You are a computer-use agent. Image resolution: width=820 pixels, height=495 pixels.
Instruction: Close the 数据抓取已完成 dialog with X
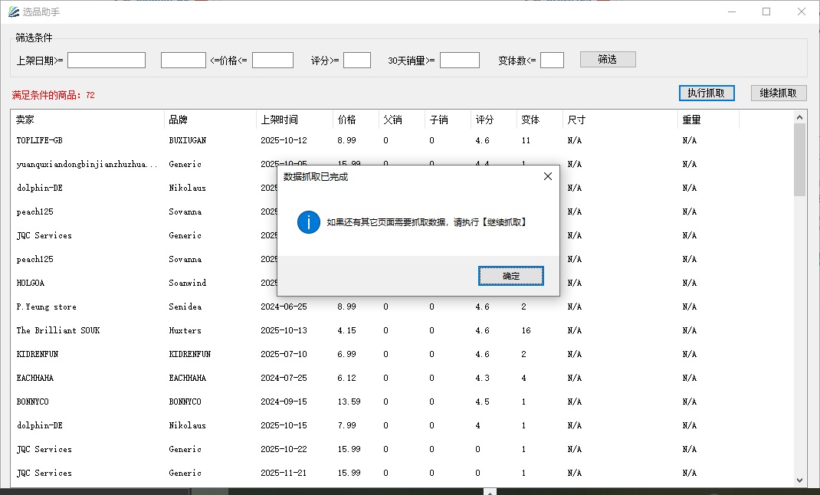(547, 176)
